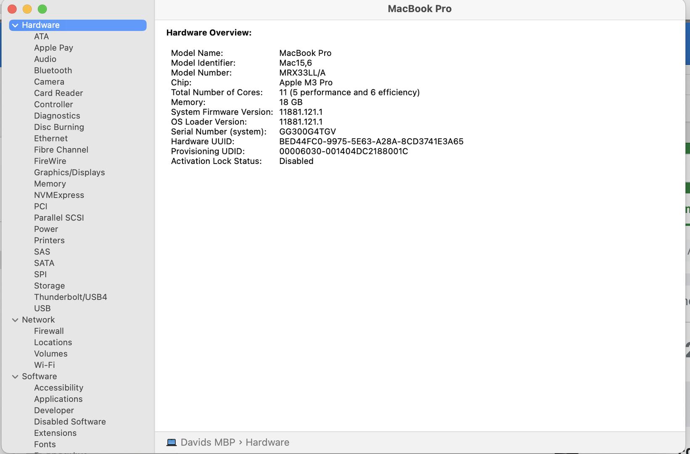Open Graphics/Displays information
This screenshot has width=690, height=454.
69,173
